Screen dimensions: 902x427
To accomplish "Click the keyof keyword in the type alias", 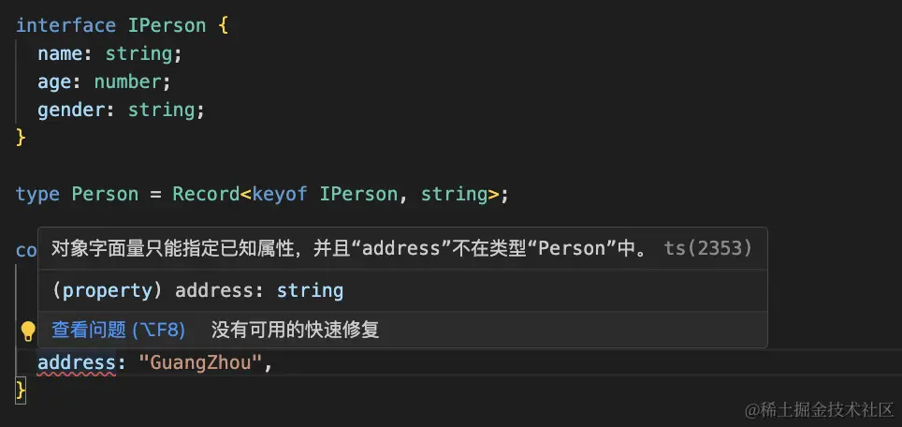I will [x=279, y=194].
